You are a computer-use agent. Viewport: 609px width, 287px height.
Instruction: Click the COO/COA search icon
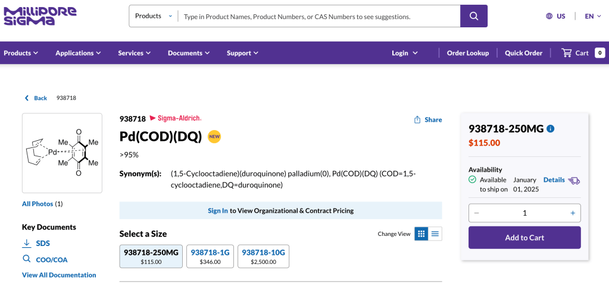26,259
